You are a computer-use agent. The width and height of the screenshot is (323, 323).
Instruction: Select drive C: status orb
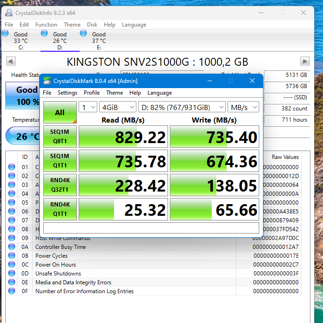pos(6,33)
